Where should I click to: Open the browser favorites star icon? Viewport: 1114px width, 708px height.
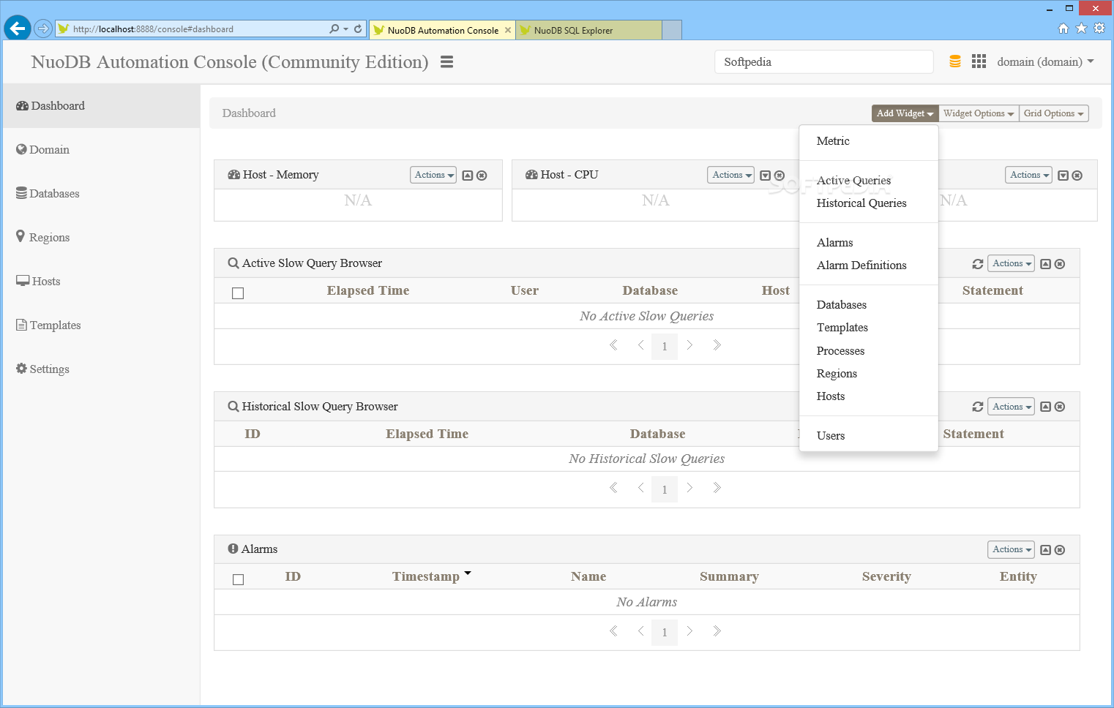click(1081, 29)
